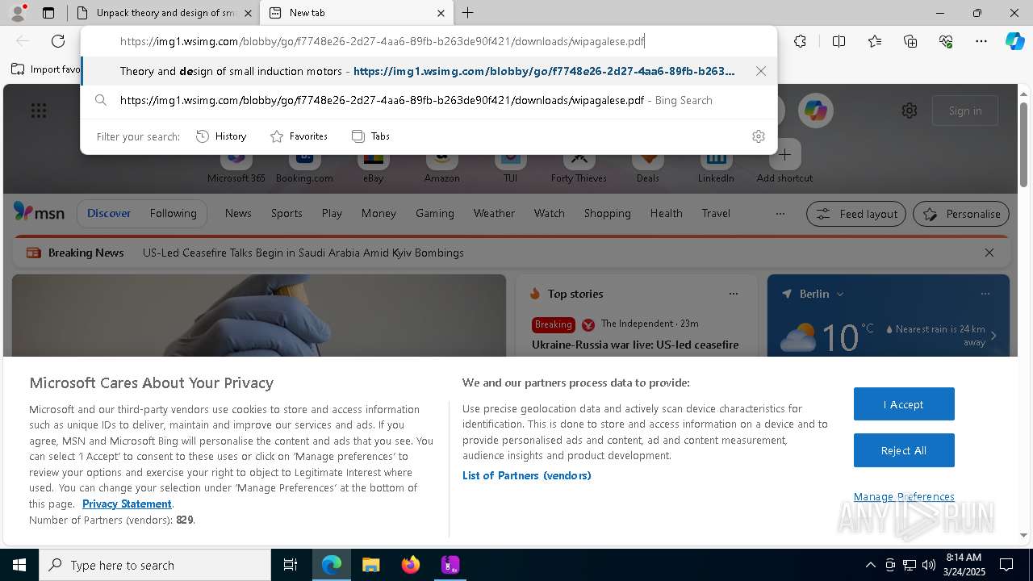Open weather card more options
The image size is (1033, 581).
(985, 294)
